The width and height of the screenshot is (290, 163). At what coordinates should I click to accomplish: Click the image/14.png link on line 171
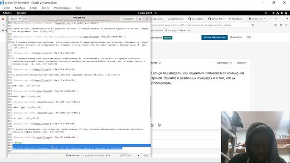pyautogui.click(x=42, y=53)
